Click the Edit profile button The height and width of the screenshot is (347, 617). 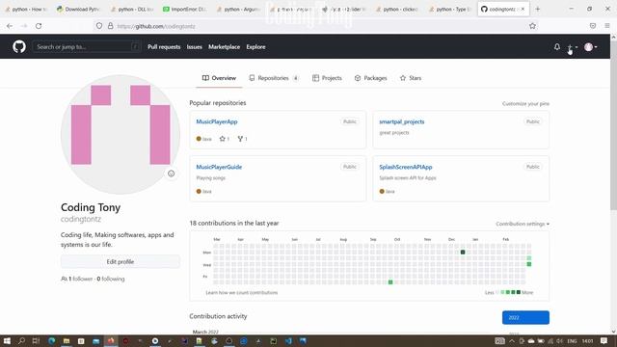coord(121,261)
